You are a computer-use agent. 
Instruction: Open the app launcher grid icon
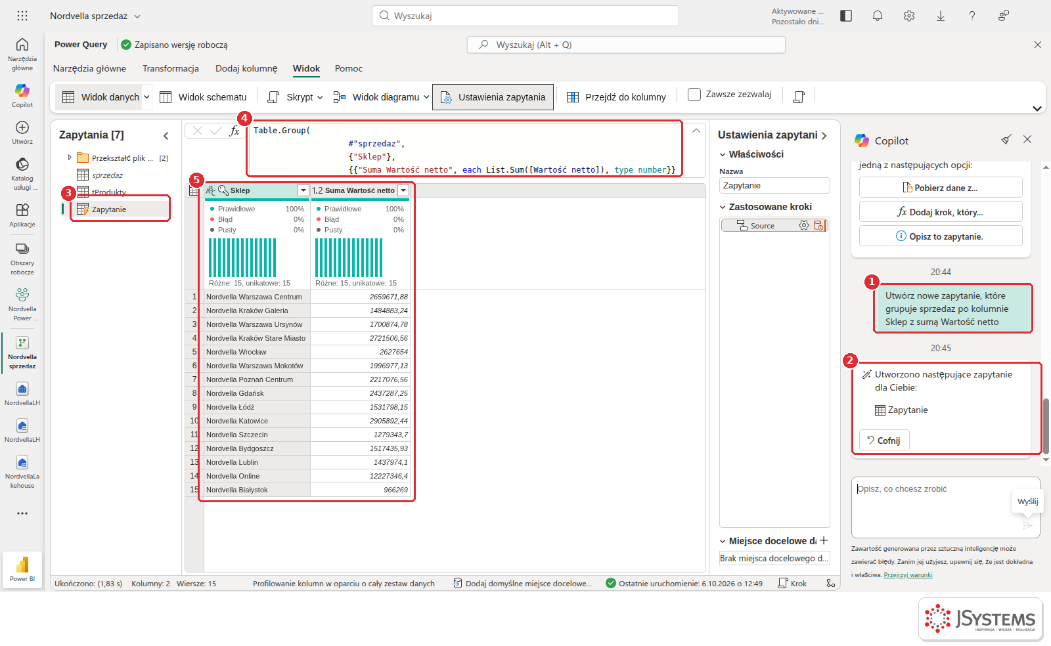click(22, 16)
